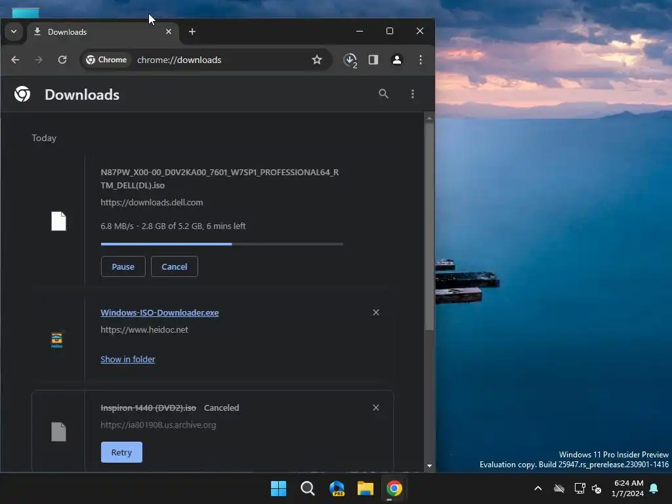Click the Today date heading

[x=44, y=138]
